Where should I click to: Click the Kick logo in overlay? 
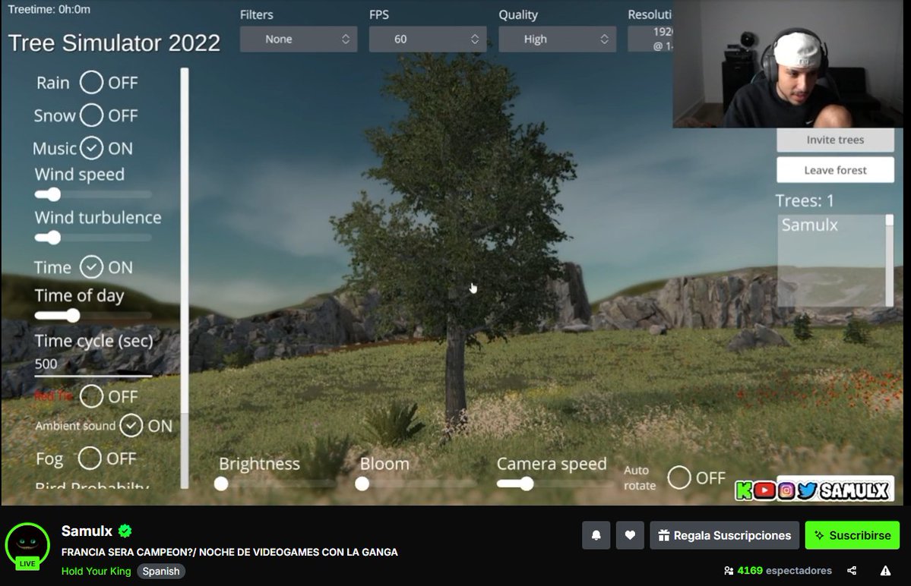pos(745,491)
